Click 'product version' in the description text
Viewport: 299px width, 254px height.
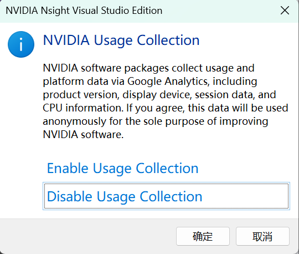pos(81,95)
